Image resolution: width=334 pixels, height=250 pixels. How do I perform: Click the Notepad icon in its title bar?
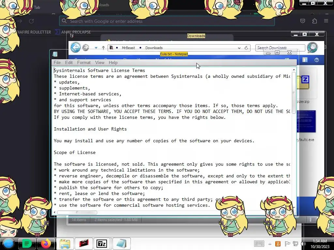(x=55, y=54)
